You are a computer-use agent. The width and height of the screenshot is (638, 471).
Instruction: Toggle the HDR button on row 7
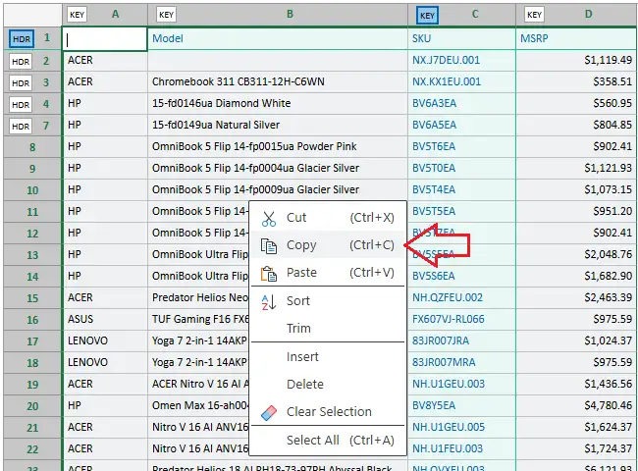(21, 126)
